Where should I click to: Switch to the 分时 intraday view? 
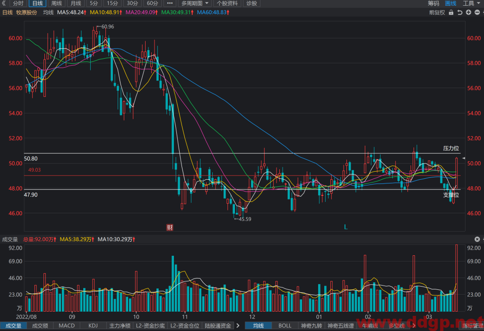pyautogui.click(x=18, y=3)
